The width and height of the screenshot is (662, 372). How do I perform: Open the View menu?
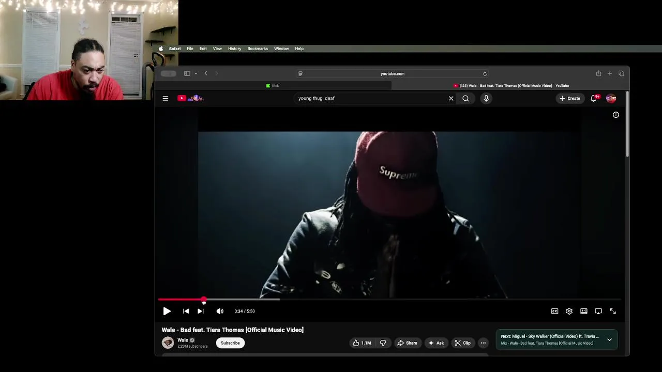click(x=217, y=49)
